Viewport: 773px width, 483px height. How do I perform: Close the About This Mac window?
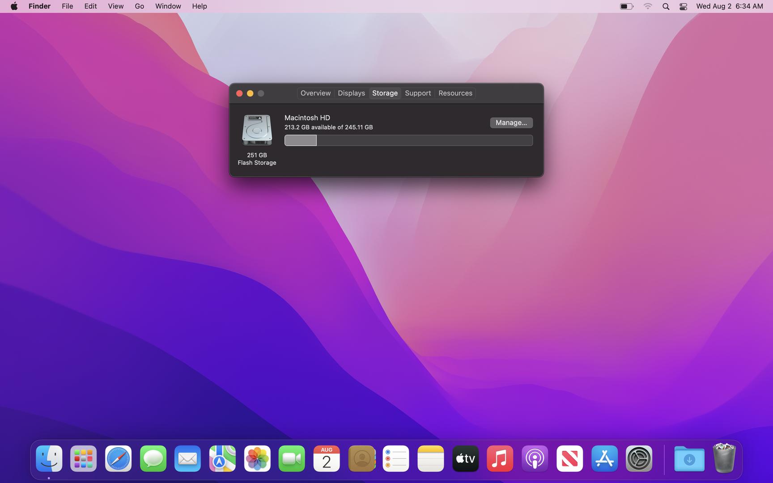(239, 93)
